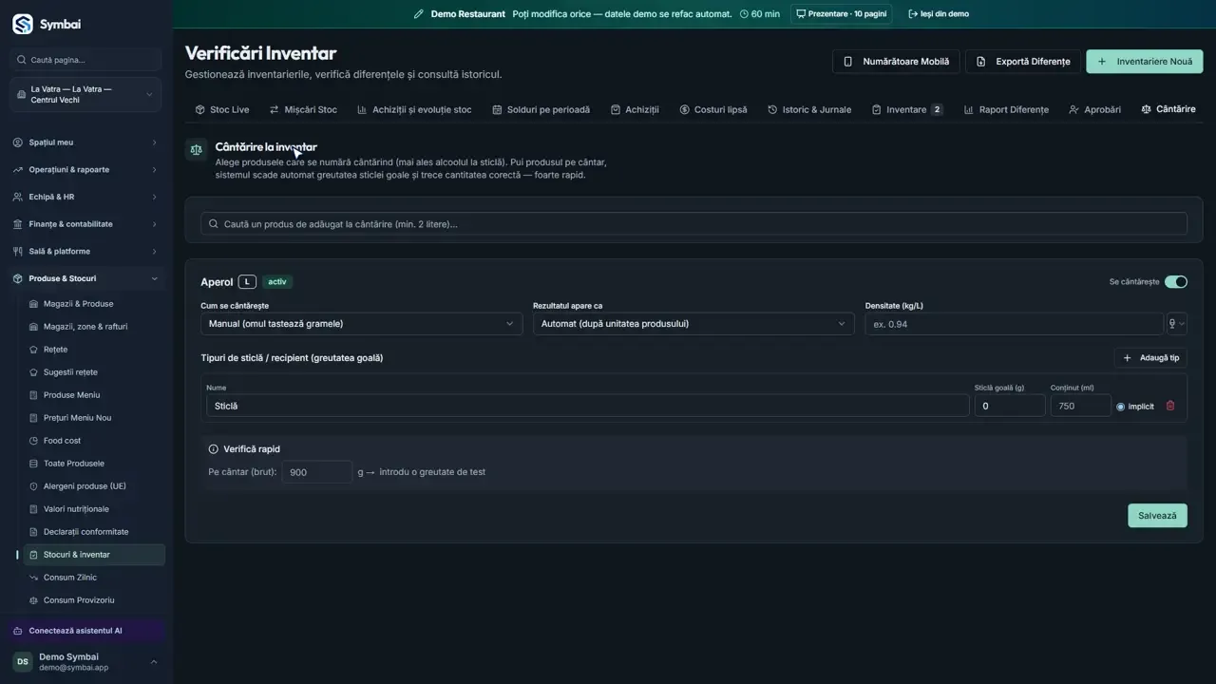This screenshot has height=684, width=1216.
Task: Click the Pe cântar (brut) test field
Action: (x=317, y=472)
